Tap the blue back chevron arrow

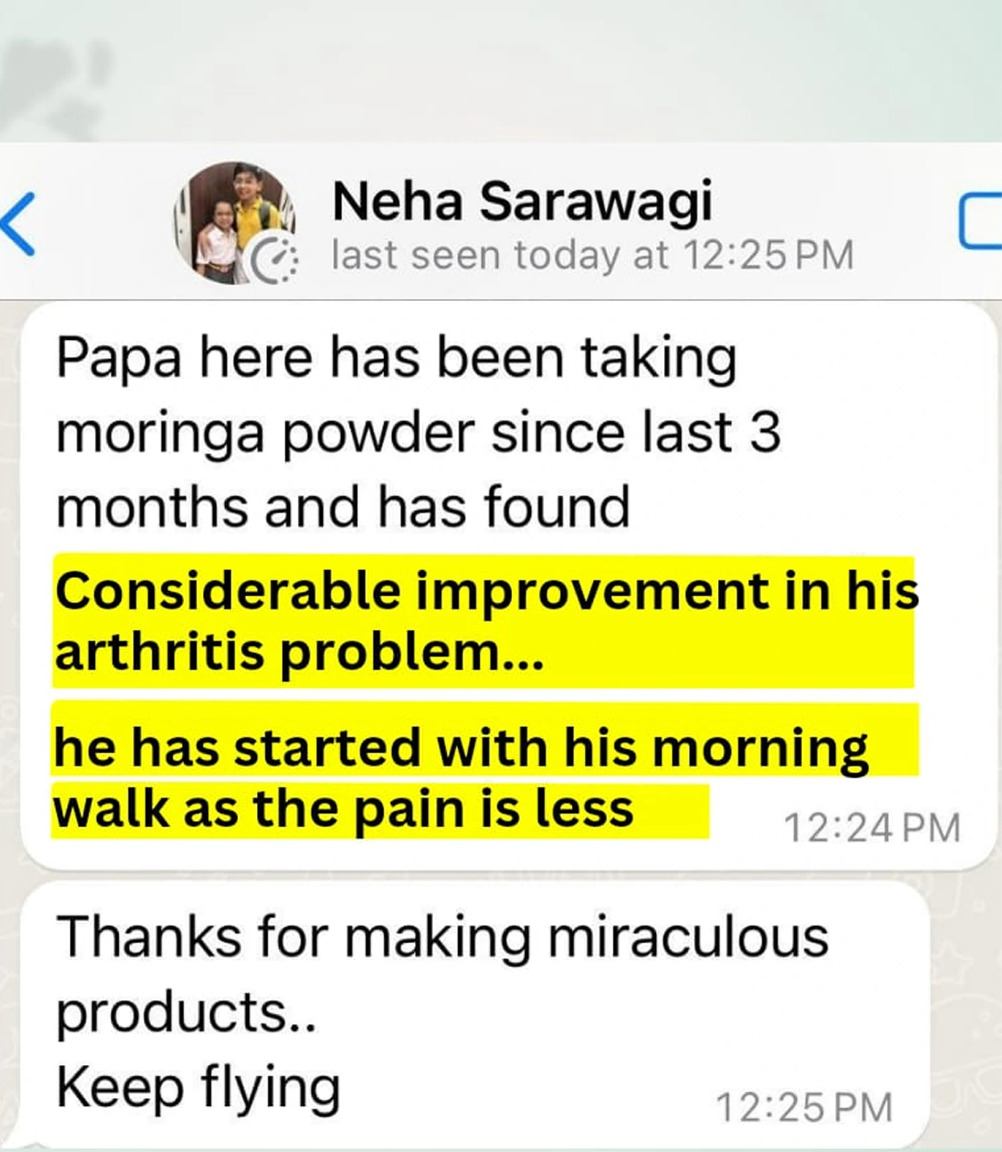[x=18, y=223]
